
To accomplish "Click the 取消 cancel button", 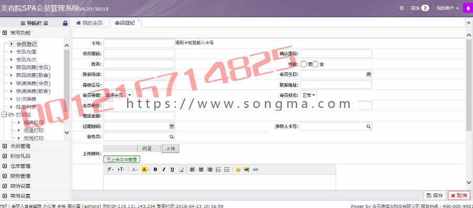I will click(x=459, y=195).
